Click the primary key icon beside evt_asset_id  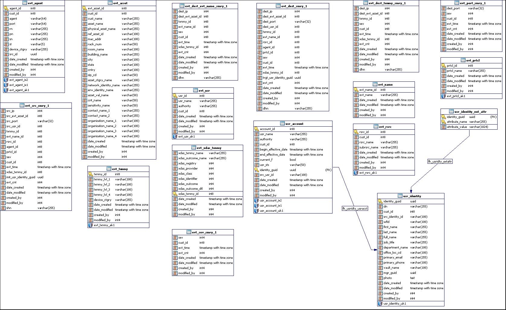tap(85, 8)
